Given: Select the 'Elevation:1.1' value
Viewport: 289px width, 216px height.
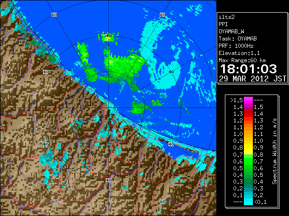Looking at the screenshot, I should coord(239,53).
